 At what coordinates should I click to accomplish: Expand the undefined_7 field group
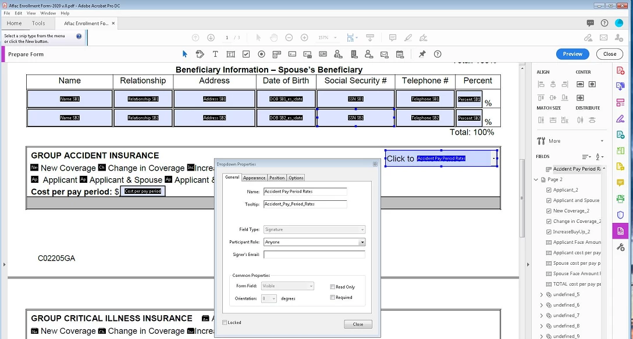[x=541, y=316]
